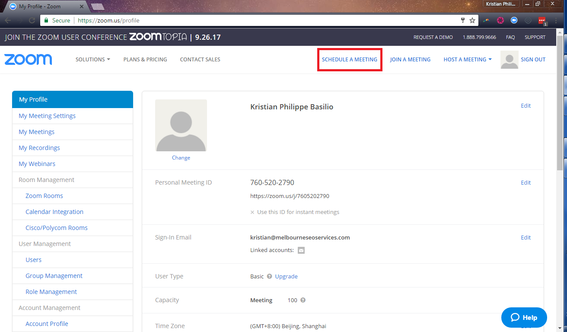Viewport: 567px width, 332px height.
Task: Go back with the browser back arrow
Action: click(8, 20)
